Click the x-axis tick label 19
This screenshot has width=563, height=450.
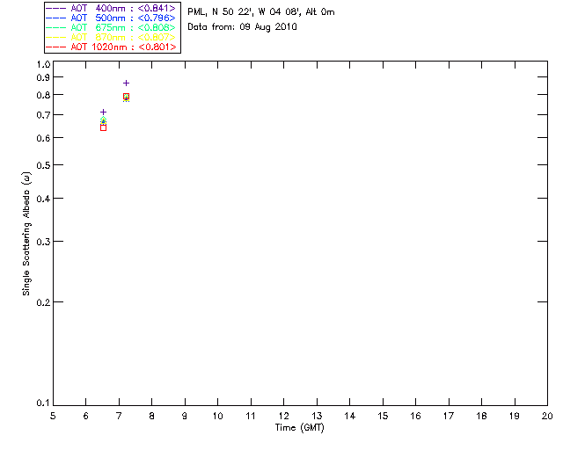515,416
